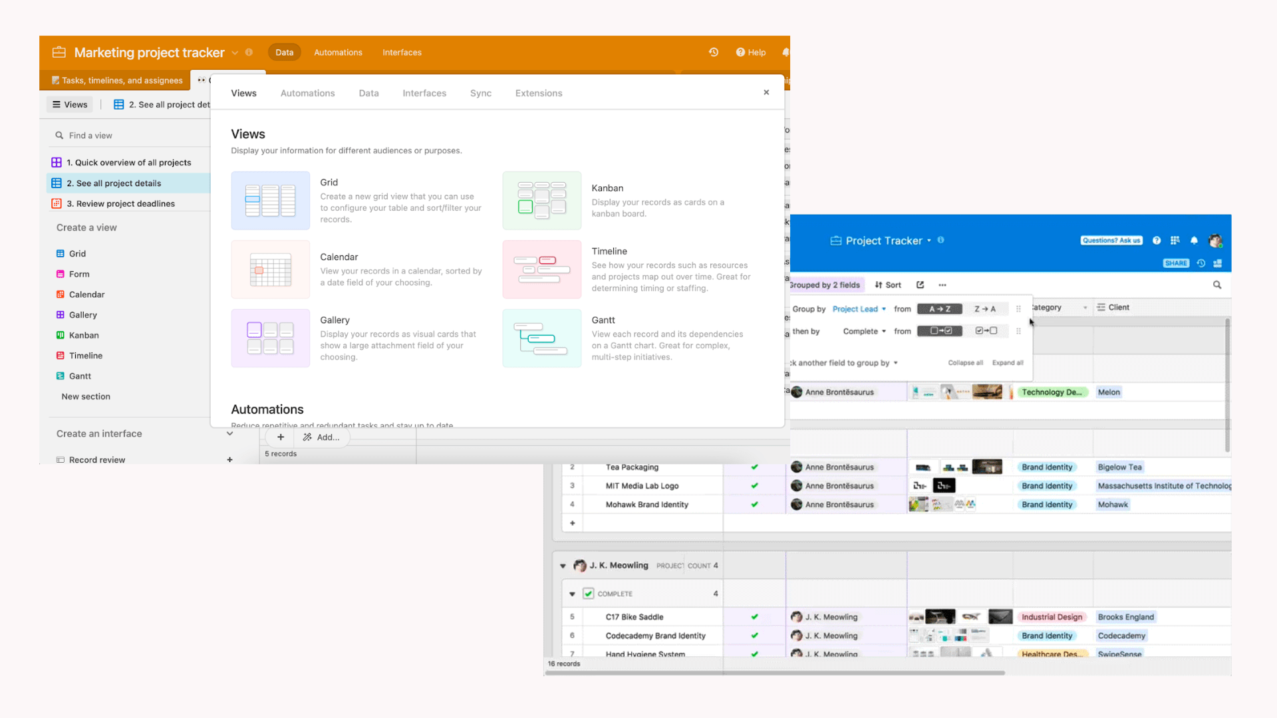The image size is (1277, 718).
Task: Click the Technology De... category tag
Action: click(x=1052, y=392)
